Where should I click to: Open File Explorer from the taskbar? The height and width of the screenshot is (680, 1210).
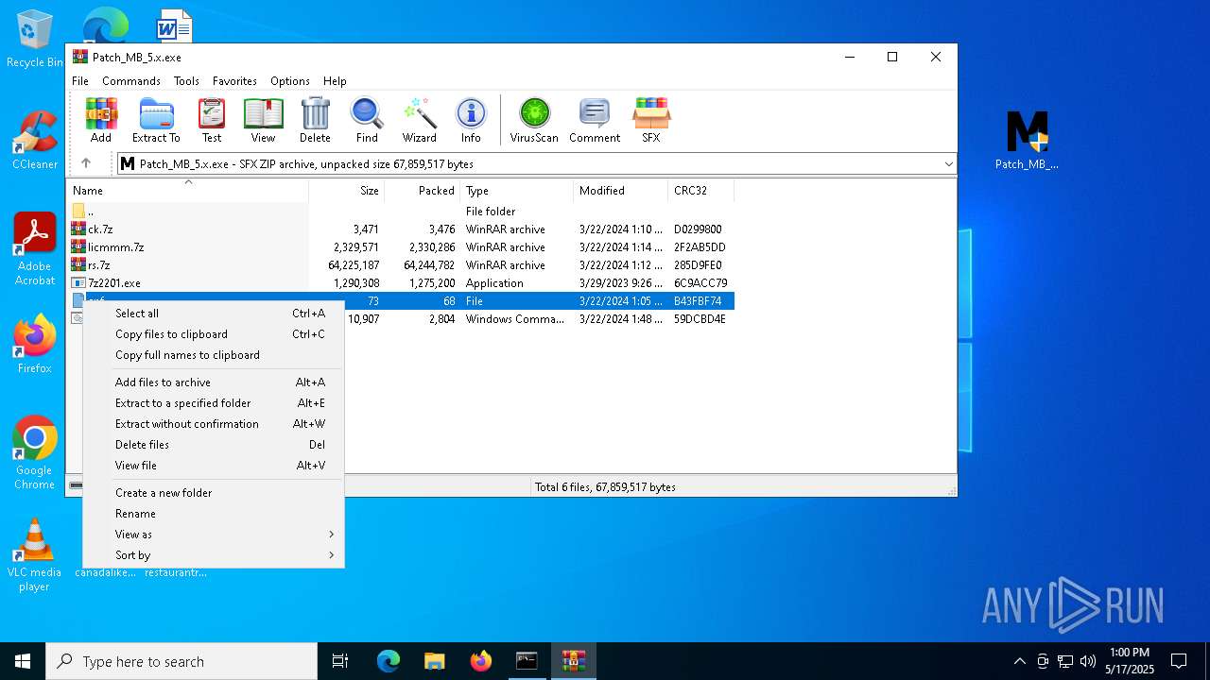tap(434, 661)
